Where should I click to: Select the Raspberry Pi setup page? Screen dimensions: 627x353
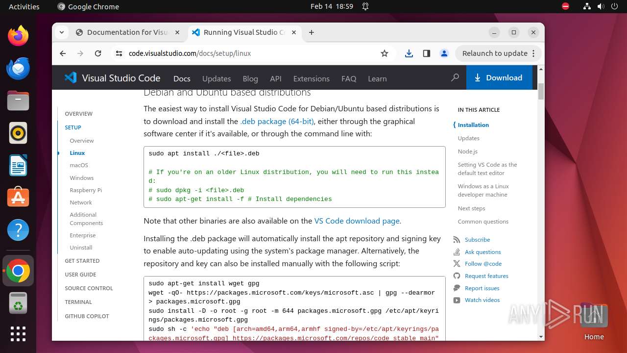click(x=86, y=190)
